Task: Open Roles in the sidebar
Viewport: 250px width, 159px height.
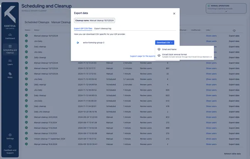Action: pos(10,75)
